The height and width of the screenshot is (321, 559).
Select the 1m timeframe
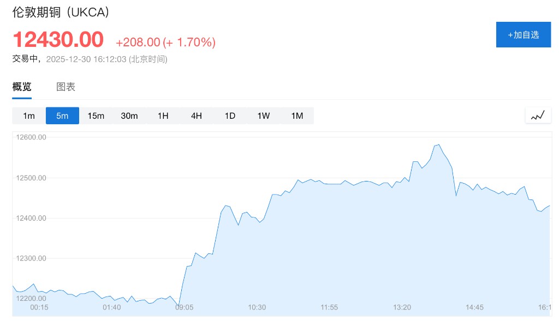[x=29, y=116]
